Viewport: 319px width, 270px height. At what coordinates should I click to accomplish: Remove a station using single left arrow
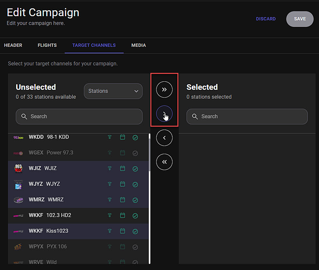[x=164, y=138]
